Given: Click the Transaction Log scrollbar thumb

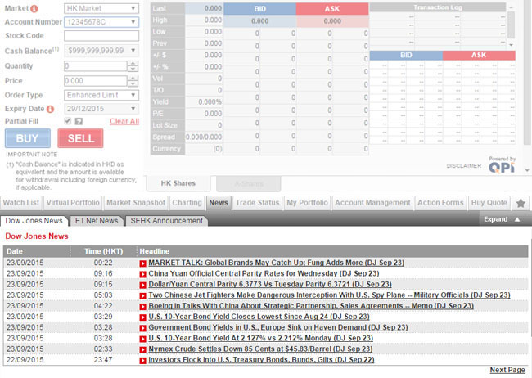Looking at the screenshot, I should (x=511, y=25).
